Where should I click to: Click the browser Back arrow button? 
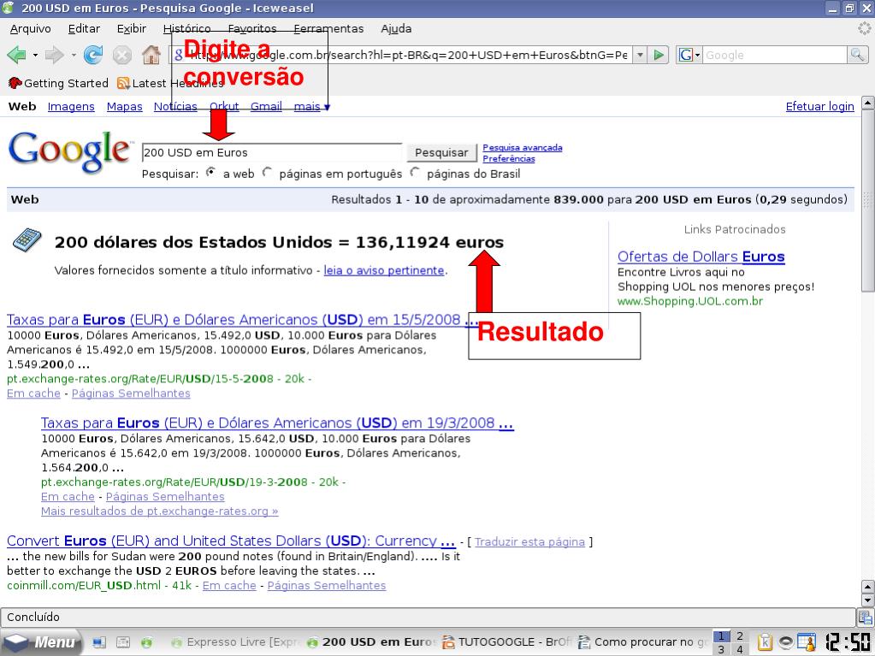click(x=17, y=55)
